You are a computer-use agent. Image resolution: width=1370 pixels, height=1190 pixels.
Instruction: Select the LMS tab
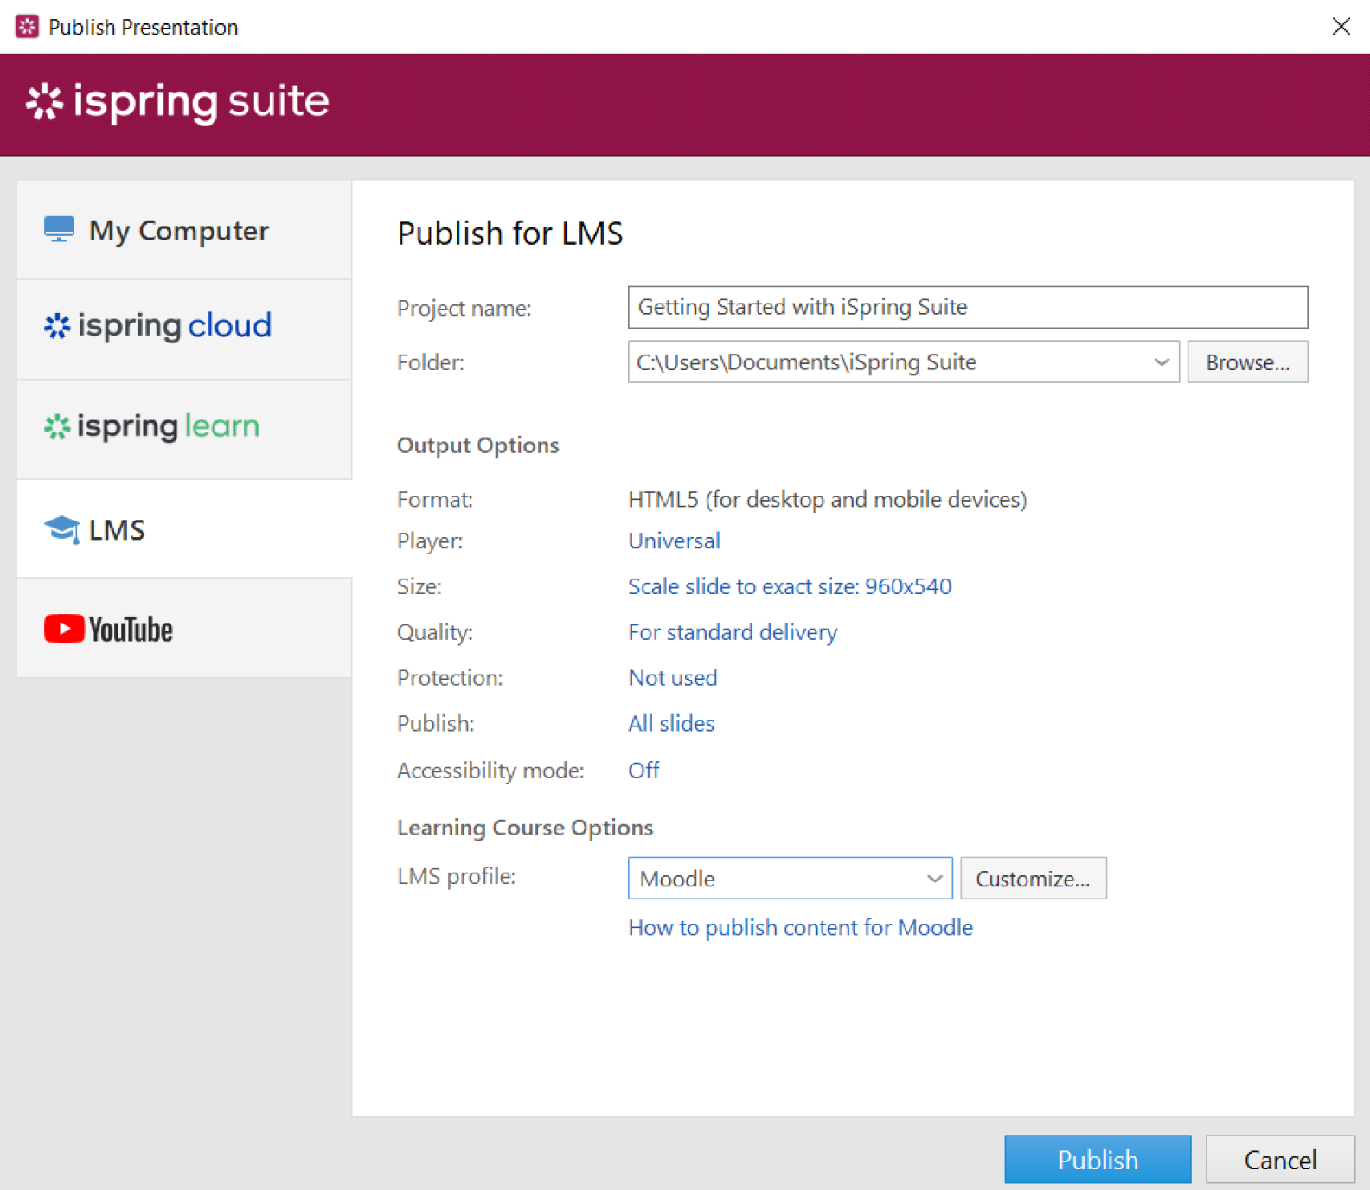click(x=184, y=529)
